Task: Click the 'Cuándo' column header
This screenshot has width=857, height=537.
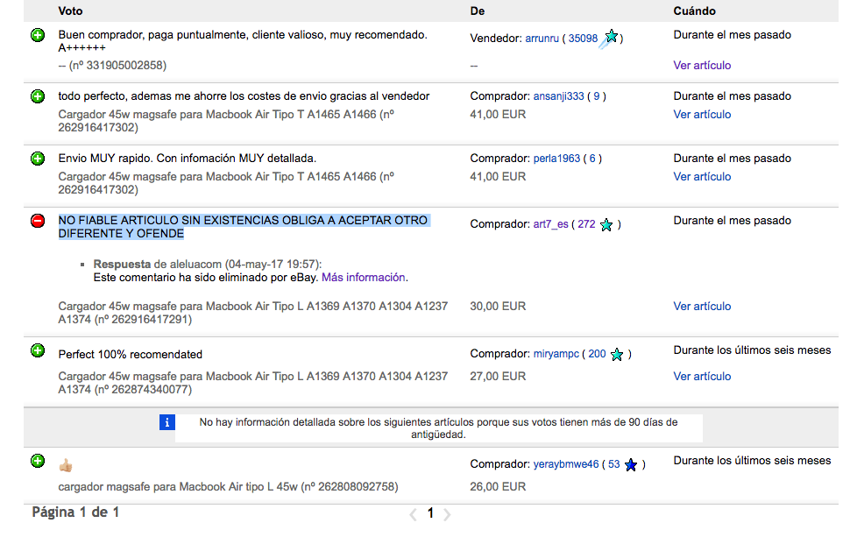Action: coord(694,11)
